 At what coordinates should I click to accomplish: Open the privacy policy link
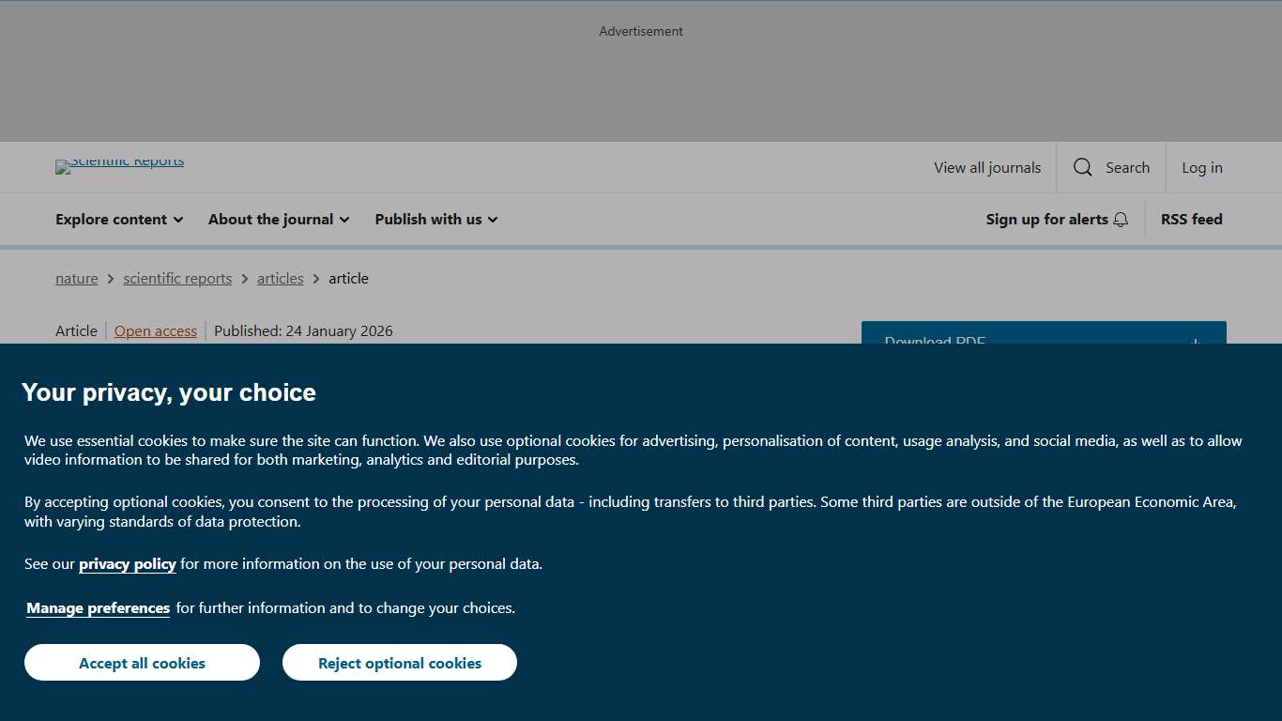point(128,564)
